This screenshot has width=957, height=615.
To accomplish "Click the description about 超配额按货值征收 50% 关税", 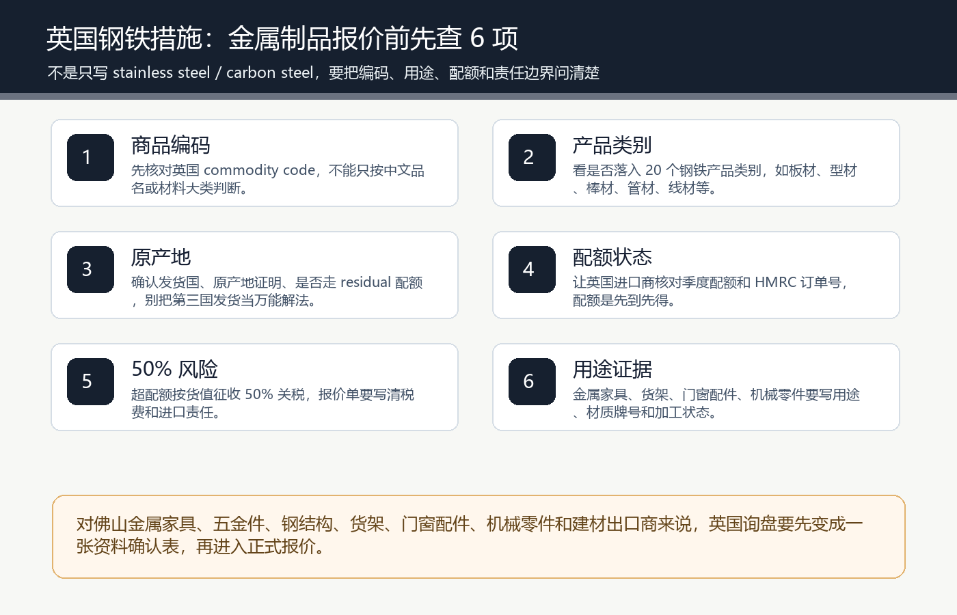I will tap(273, 403).
